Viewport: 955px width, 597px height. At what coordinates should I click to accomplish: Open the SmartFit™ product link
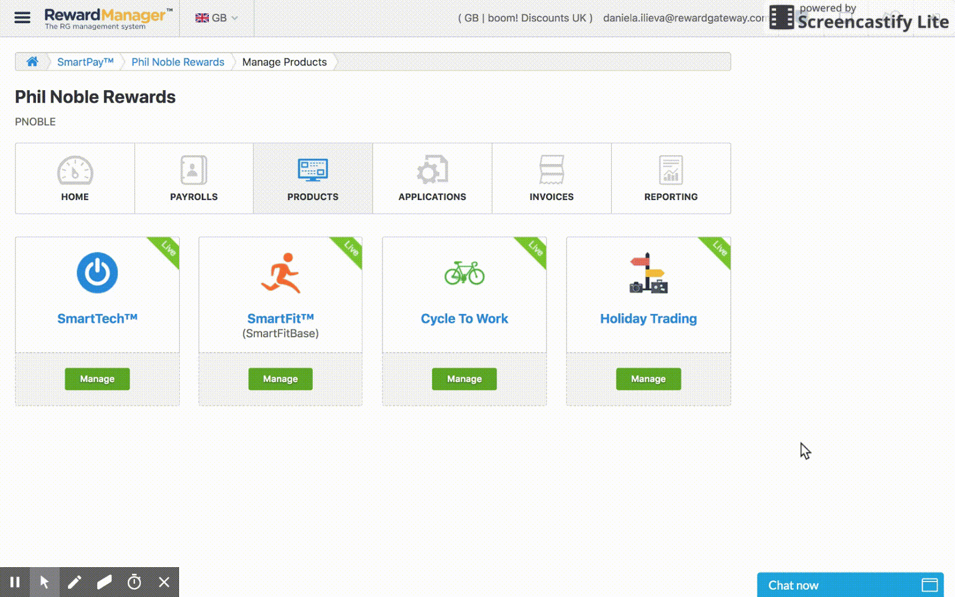281,319
